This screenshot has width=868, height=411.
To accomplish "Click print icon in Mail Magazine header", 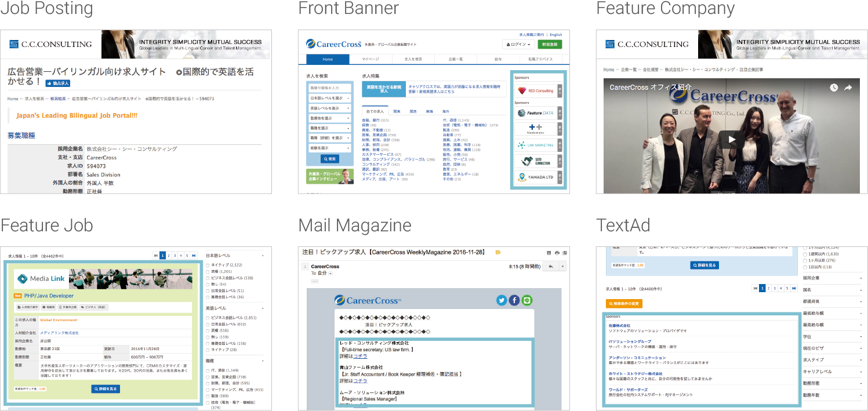I will pos(557,253).
